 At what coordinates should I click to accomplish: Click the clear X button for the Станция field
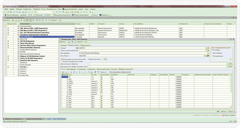tap(208, 48)
